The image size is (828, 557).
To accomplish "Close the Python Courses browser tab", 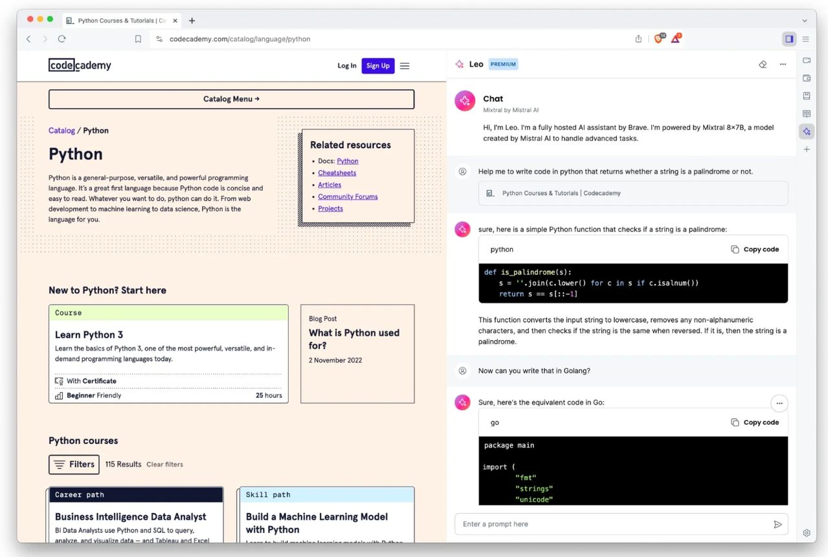I will 175,21.
